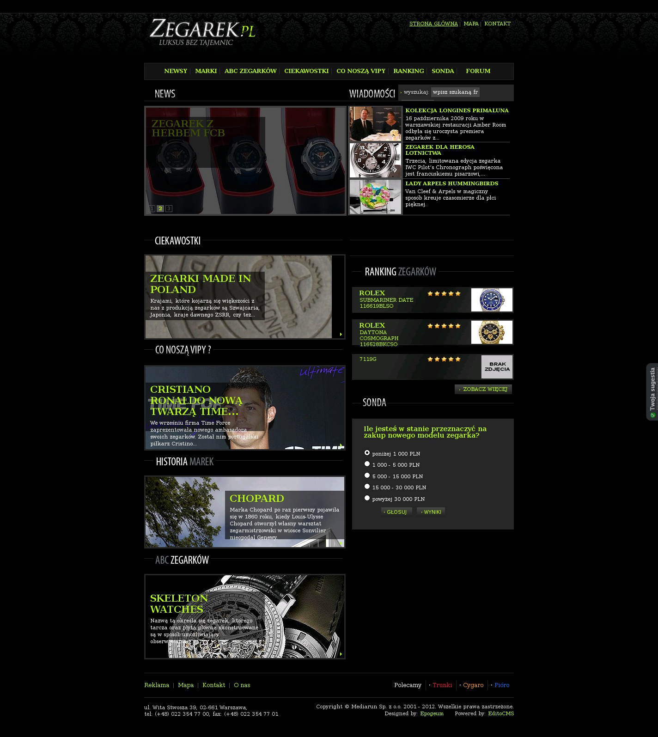
Task: Open Zegarek z herbem FCB headline
Action: 188,128
